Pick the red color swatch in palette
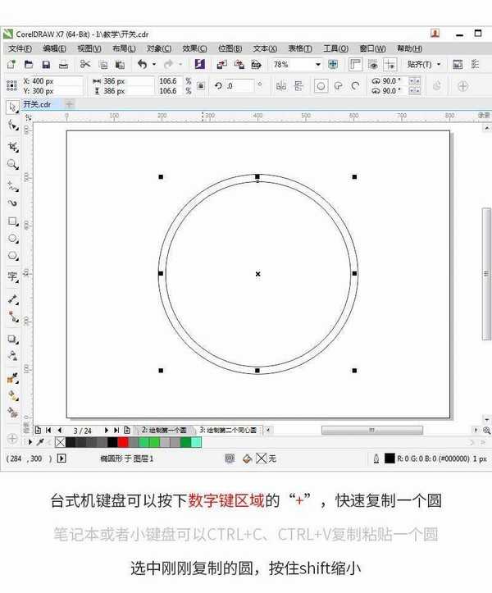 coord(123,442)
